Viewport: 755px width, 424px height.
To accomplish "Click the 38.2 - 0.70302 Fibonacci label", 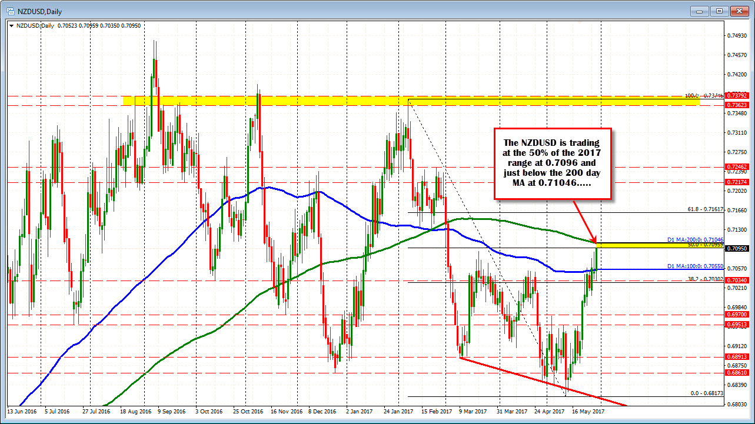I will [x=704, y=279].
